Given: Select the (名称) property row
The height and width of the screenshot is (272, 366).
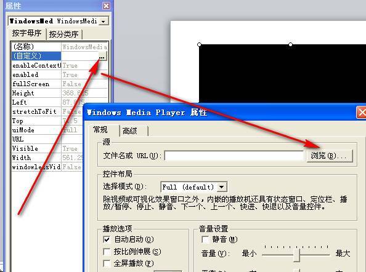Looking at the screenshot, I should pyautogui.click(x=59, y=47).
